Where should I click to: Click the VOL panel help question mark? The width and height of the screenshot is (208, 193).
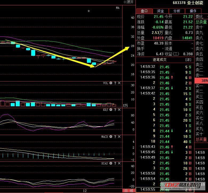(115, 83)
